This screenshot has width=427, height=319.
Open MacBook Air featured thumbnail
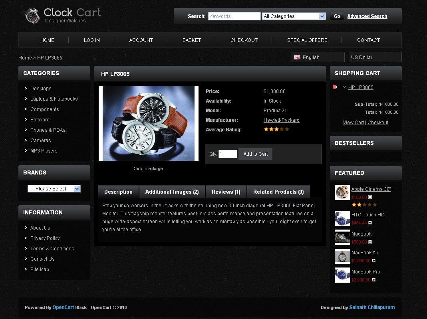342,256
